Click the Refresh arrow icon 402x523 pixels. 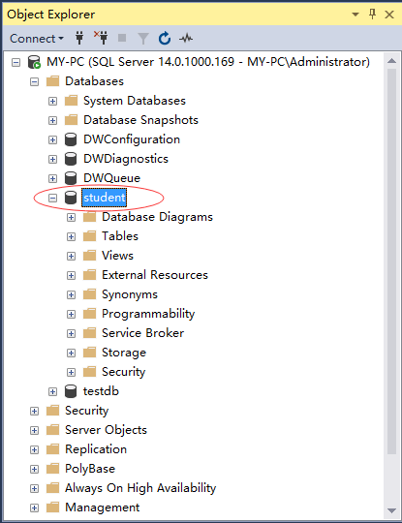click(x=165, y=39)
